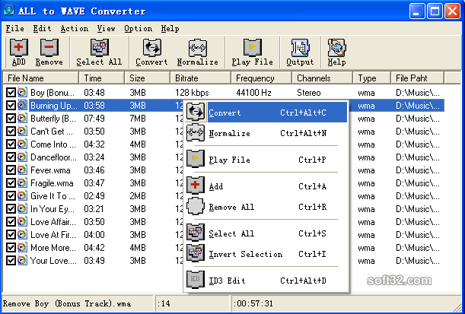The width and height of the screenshot is (465, 314).
Task: Choose Invert Selection in context menu
Action: click(266, 254)
